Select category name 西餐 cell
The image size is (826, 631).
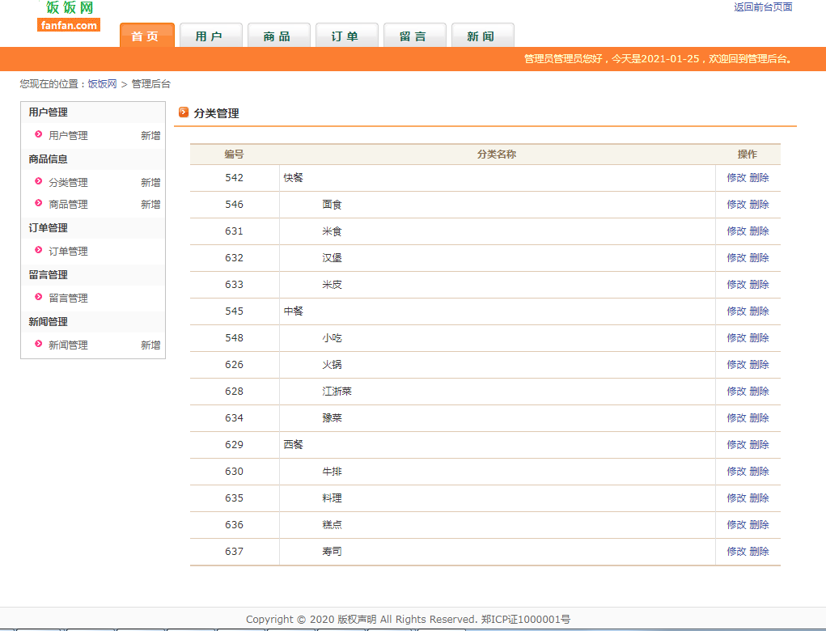[x=498, y=445]
